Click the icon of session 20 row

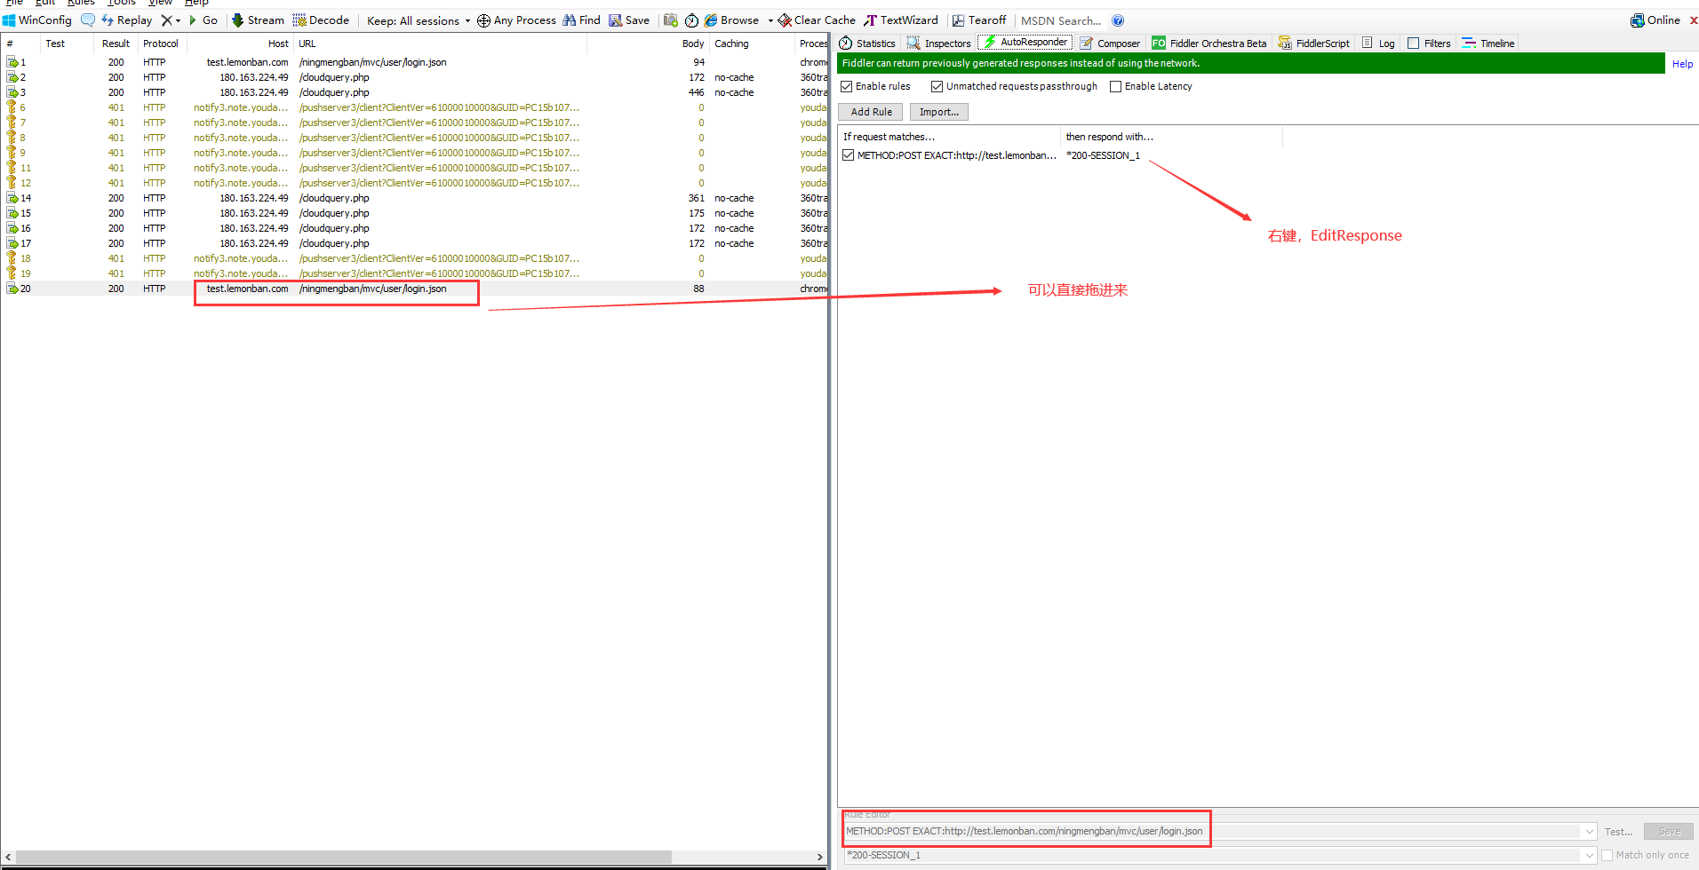point(12,289)
